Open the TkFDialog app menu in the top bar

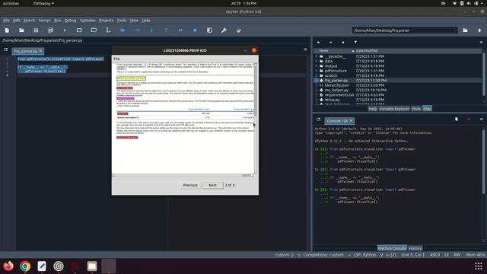coord(43,3)
